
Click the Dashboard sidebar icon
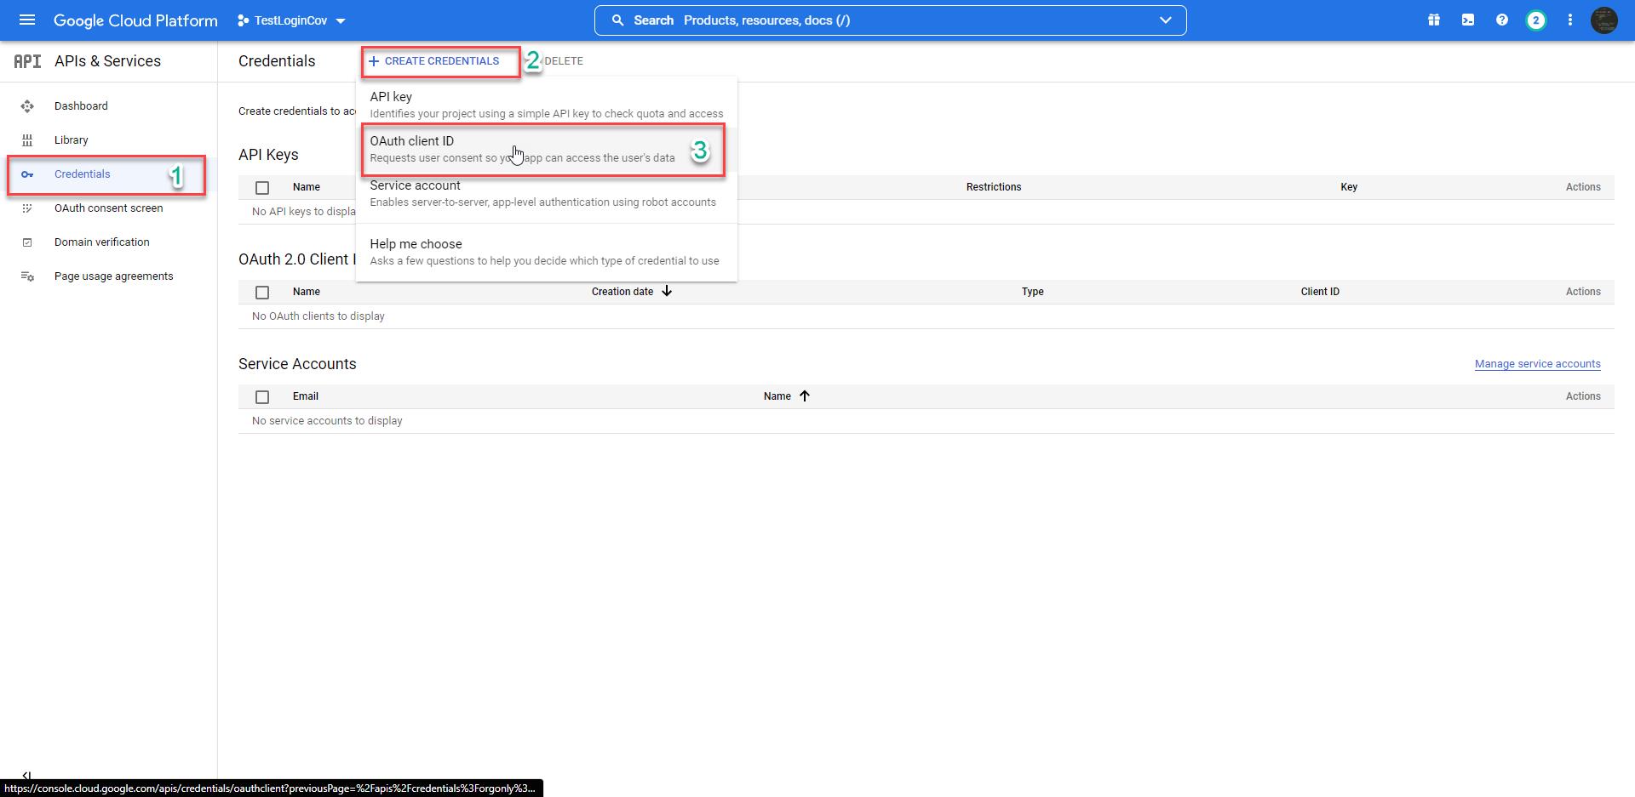tap(27, 106)
